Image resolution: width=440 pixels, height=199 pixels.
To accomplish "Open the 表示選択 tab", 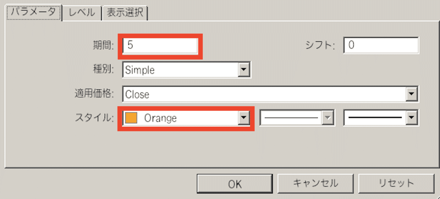I will [125, 13].
